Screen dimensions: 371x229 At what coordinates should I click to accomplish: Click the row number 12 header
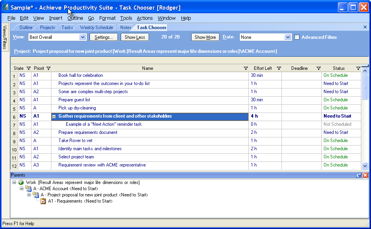click(14, 166)
